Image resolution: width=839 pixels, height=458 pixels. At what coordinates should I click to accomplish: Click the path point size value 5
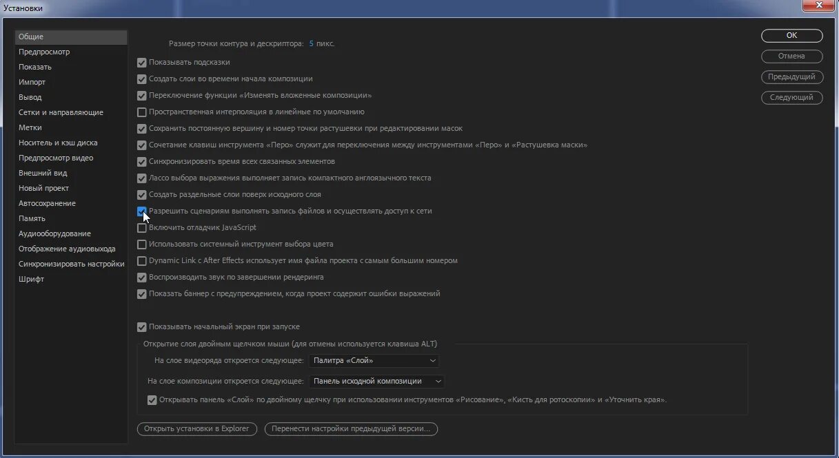311,43
